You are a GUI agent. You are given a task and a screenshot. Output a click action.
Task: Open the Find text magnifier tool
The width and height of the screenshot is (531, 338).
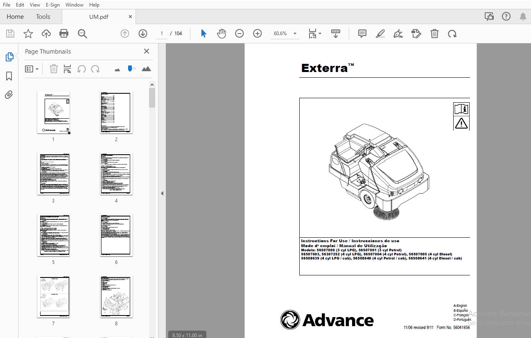click(x=82, y=34)
